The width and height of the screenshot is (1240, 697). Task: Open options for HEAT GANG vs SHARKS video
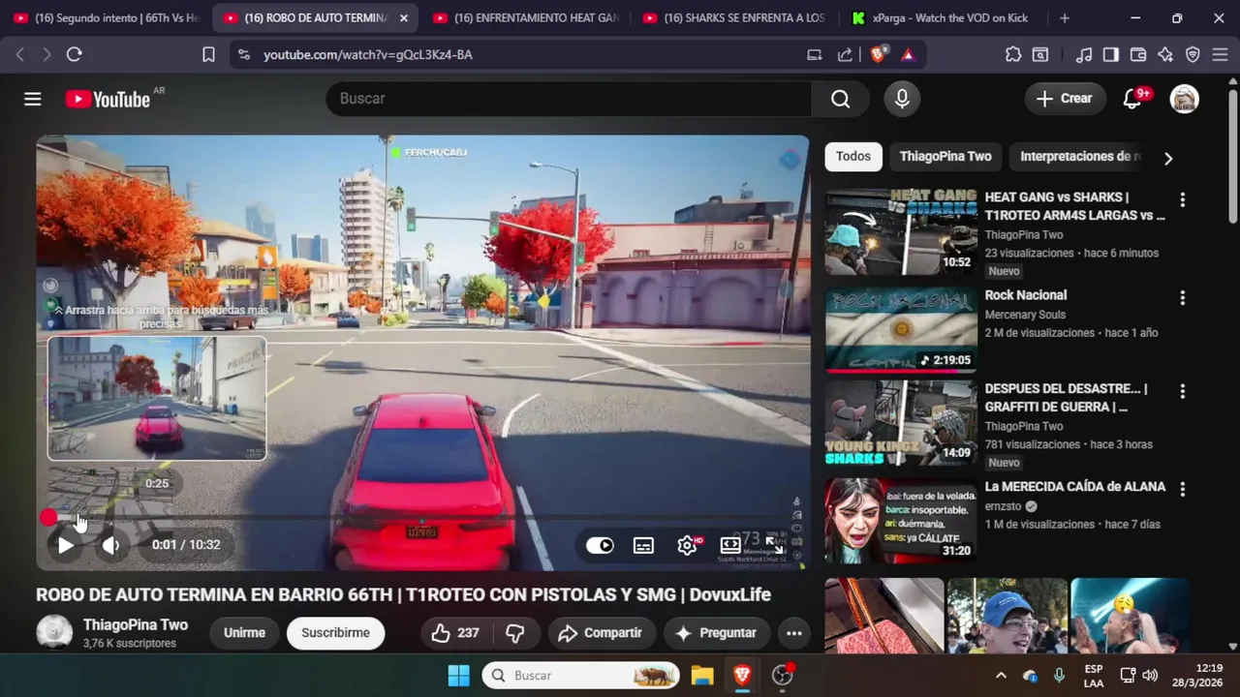click(1182, 200)
